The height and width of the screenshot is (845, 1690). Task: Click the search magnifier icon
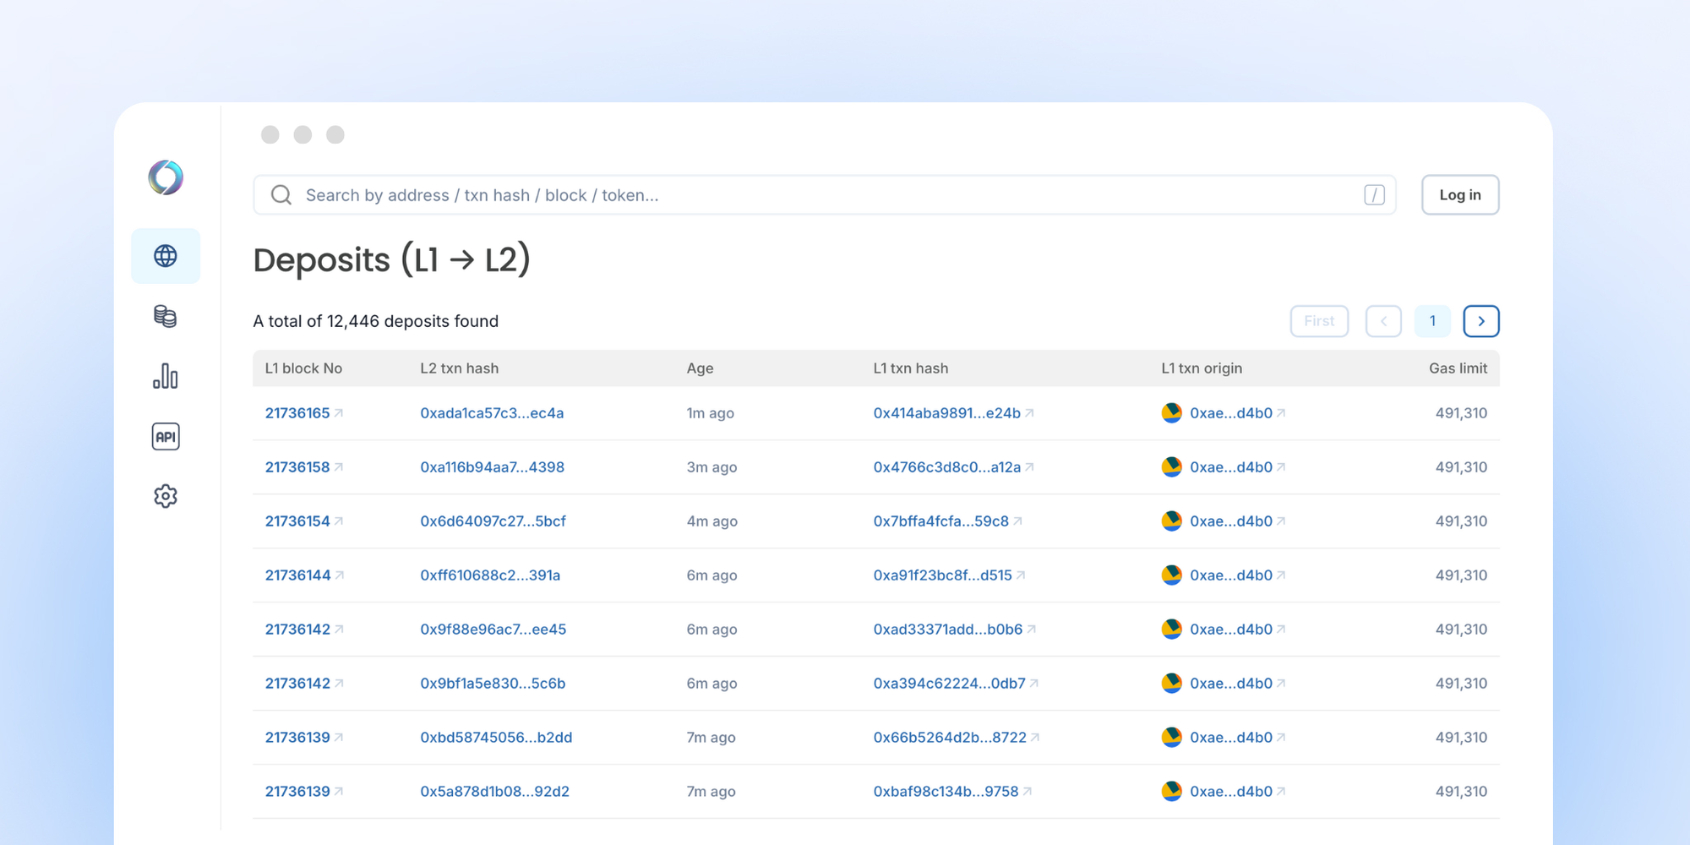(281, 195)
